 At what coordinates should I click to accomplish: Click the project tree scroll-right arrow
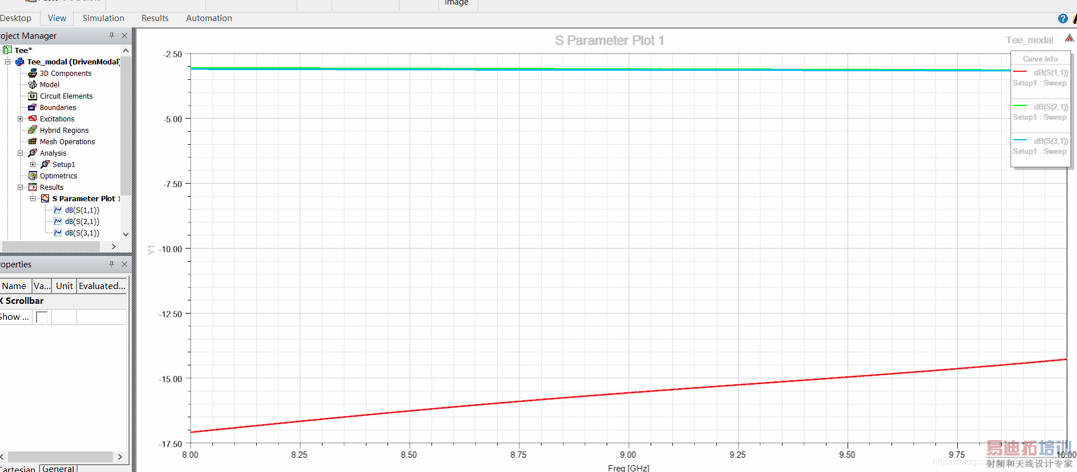pyautogui.click(x=114, y=246)
